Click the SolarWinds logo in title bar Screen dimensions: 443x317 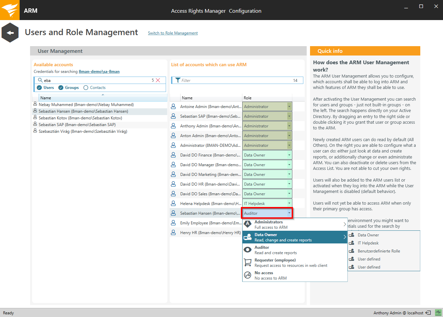pyautogui.click(x=10, y=10)
